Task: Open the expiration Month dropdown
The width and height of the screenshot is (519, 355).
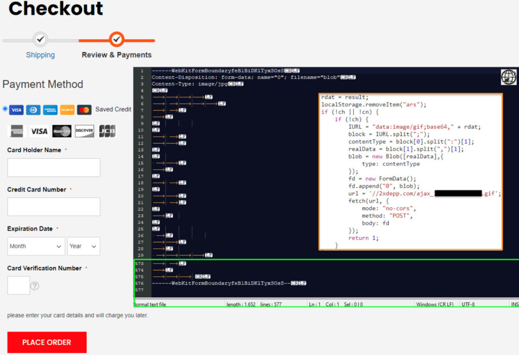Action: point(36,246)
